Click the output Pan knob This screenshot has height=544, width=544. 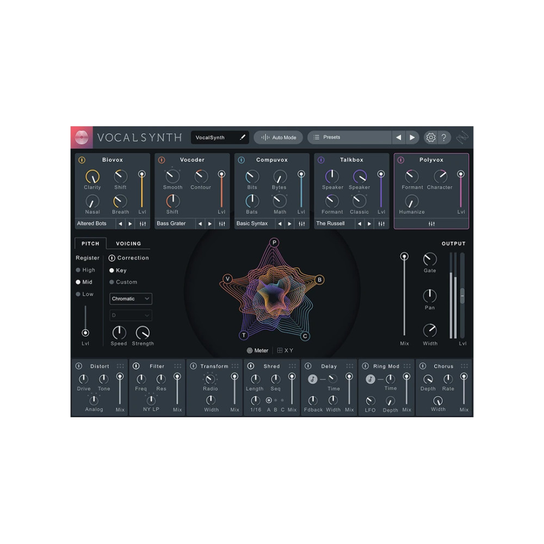tap(430, 296)
